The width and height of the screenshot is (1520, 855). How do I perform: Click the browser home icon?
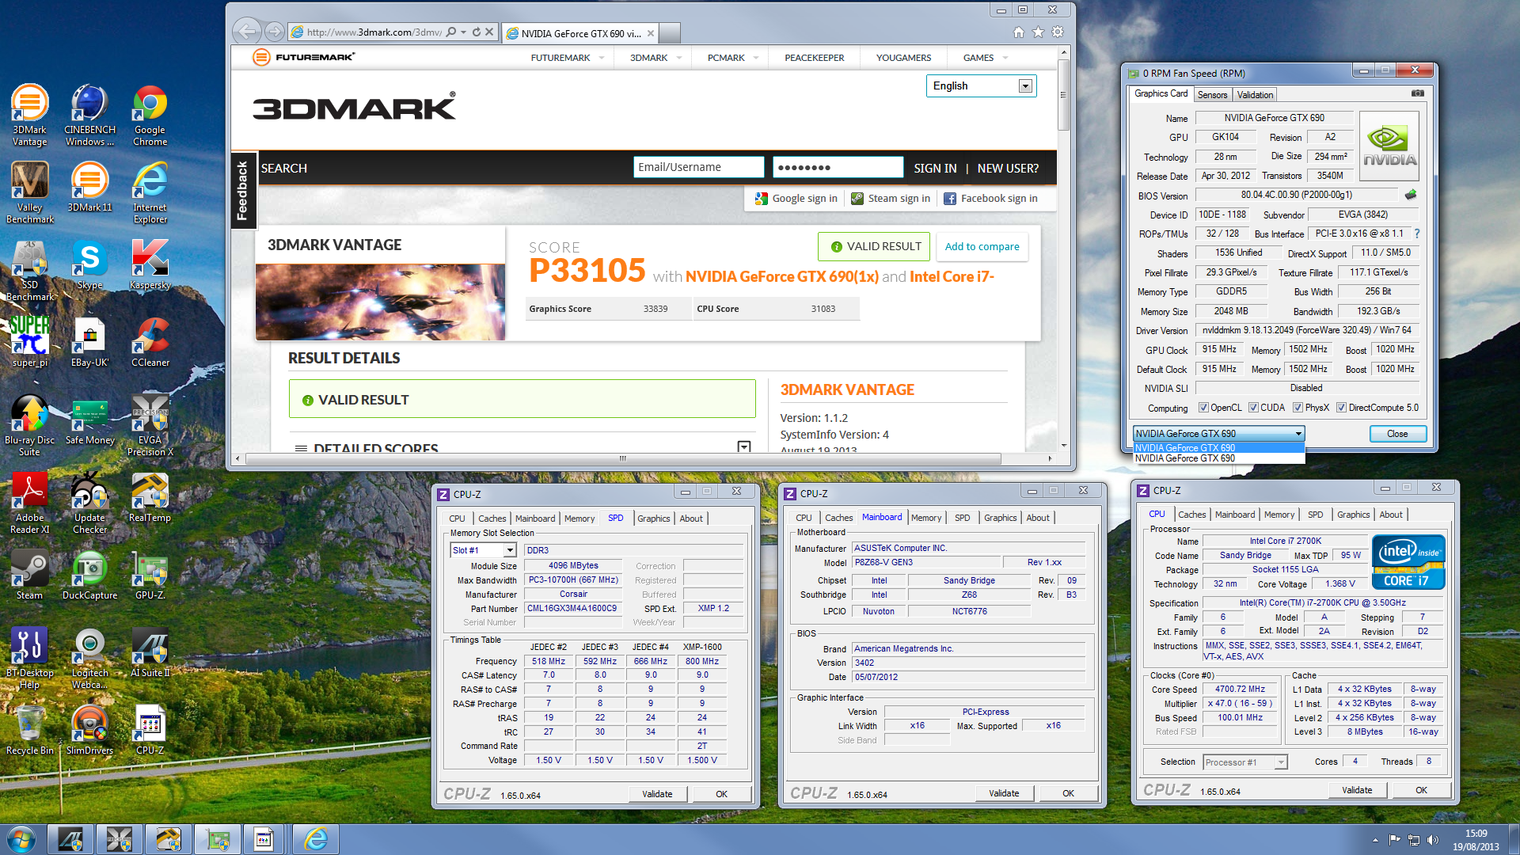coord(1019,32)
